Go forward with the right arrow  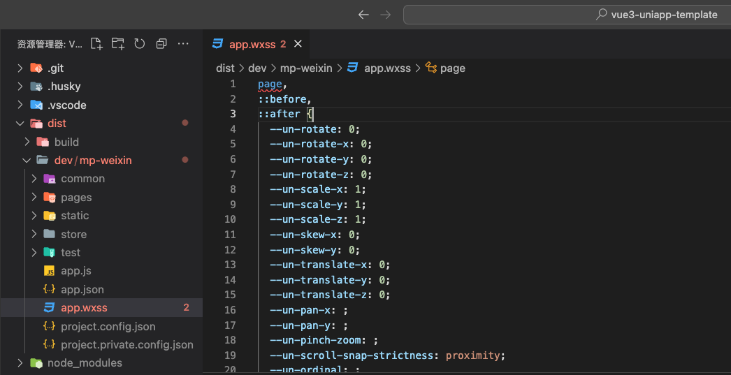click(386, 15)
